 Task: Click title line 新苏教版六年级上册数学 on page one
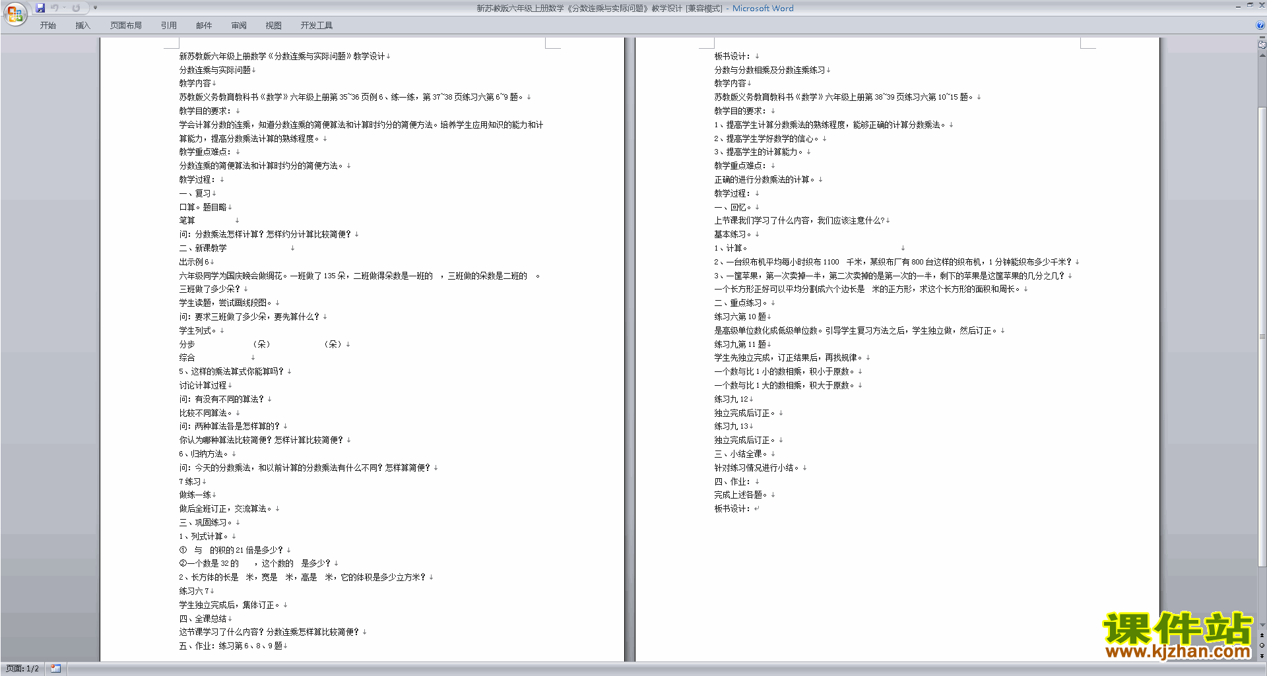click(282, 57)
